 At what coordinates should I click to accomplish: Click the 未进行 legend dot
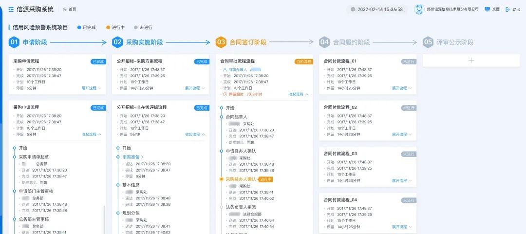[135, 27]
